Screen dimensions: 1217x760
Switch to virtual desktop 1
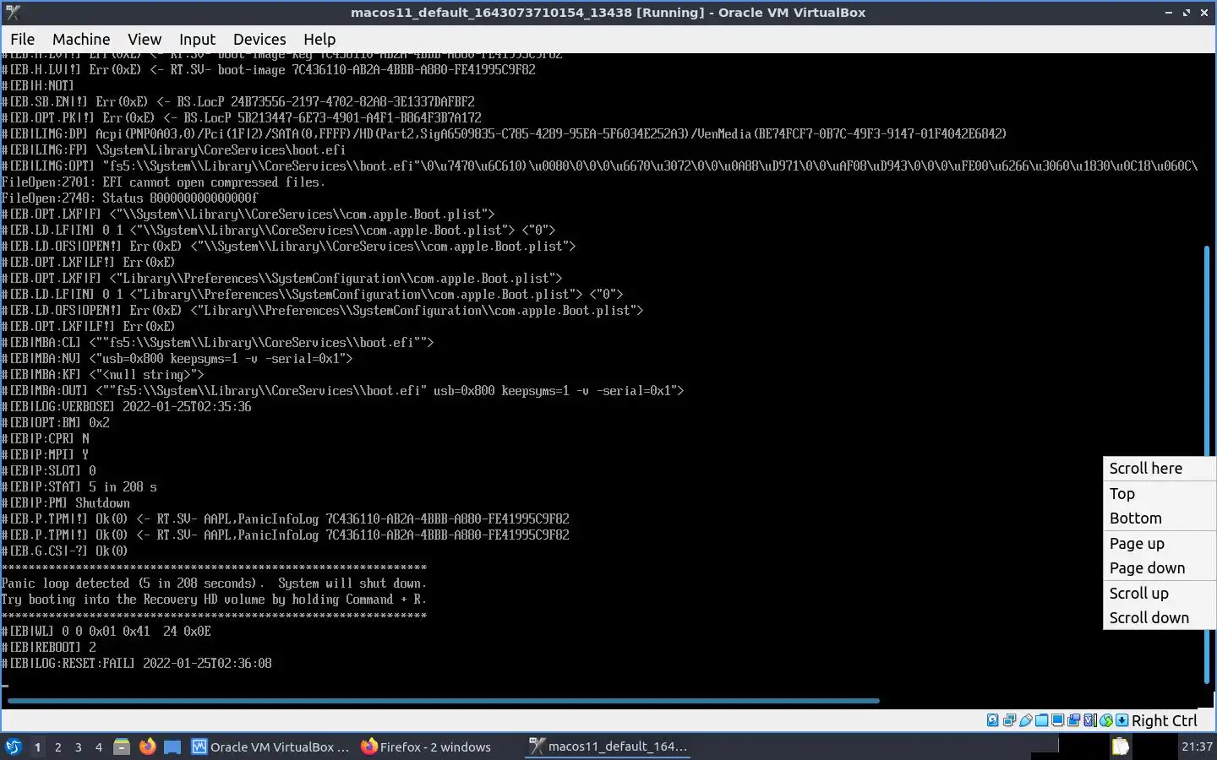[37, 747]
